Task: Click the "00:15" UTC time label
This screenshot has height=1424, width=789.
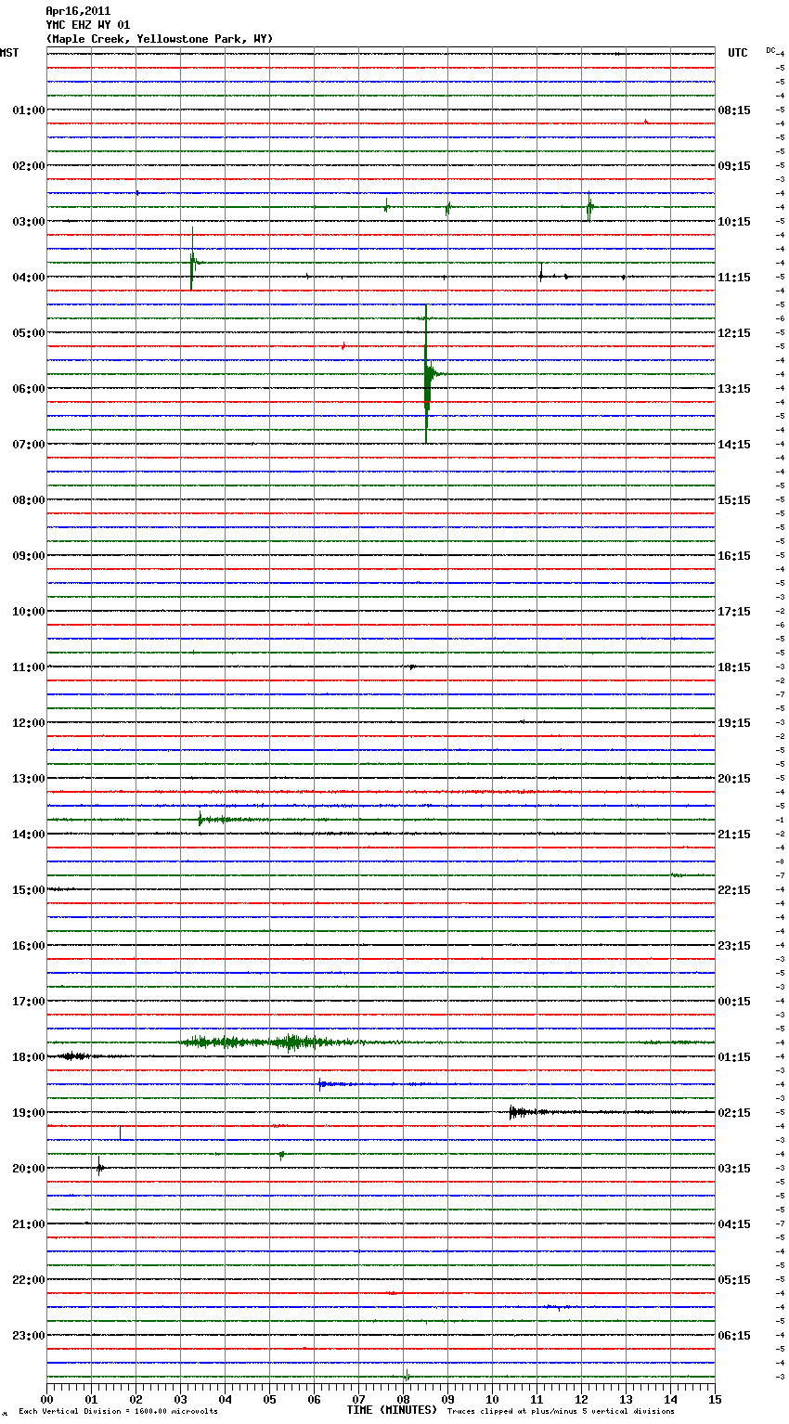Action: click(734, 1002)
